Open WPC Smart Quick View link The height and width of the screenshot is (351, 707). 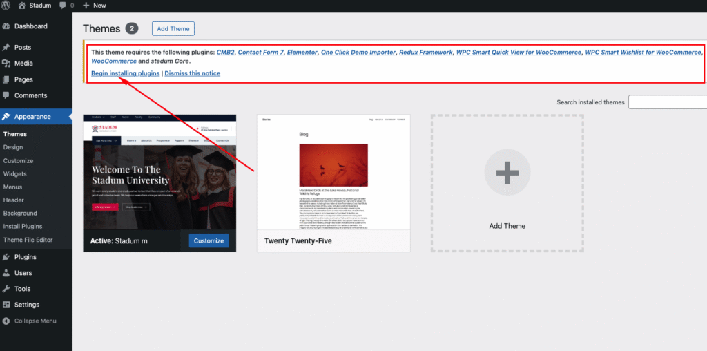point(519,52)
